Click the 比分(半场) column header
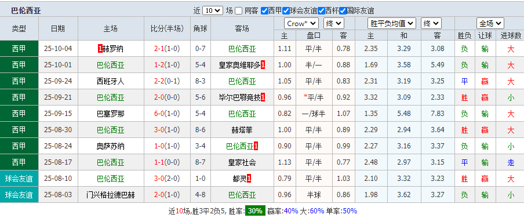 pos(167,29)
